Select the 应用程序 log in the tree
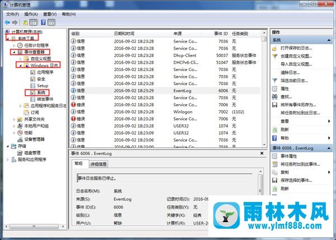Image resolution: width=336 pixels, height=240 pixels. (42, 72)
